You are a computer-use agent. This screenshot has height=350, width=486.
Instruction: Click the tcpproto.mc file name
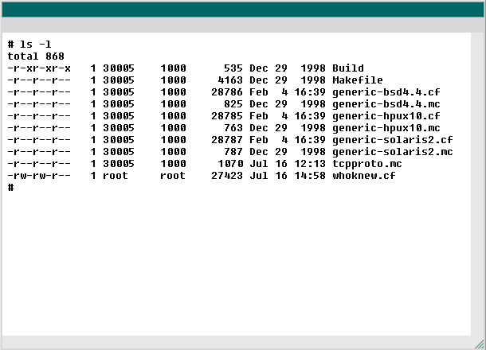tap(366, 164)
